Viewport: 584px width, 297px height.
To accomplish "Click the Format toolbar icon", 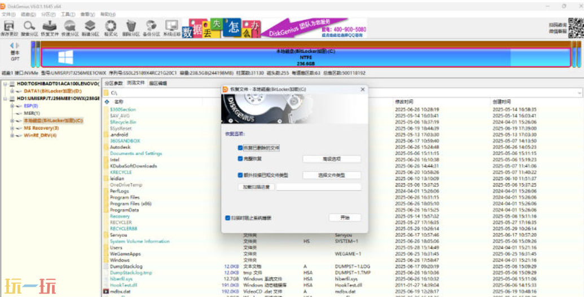I will tap(111, 26).
